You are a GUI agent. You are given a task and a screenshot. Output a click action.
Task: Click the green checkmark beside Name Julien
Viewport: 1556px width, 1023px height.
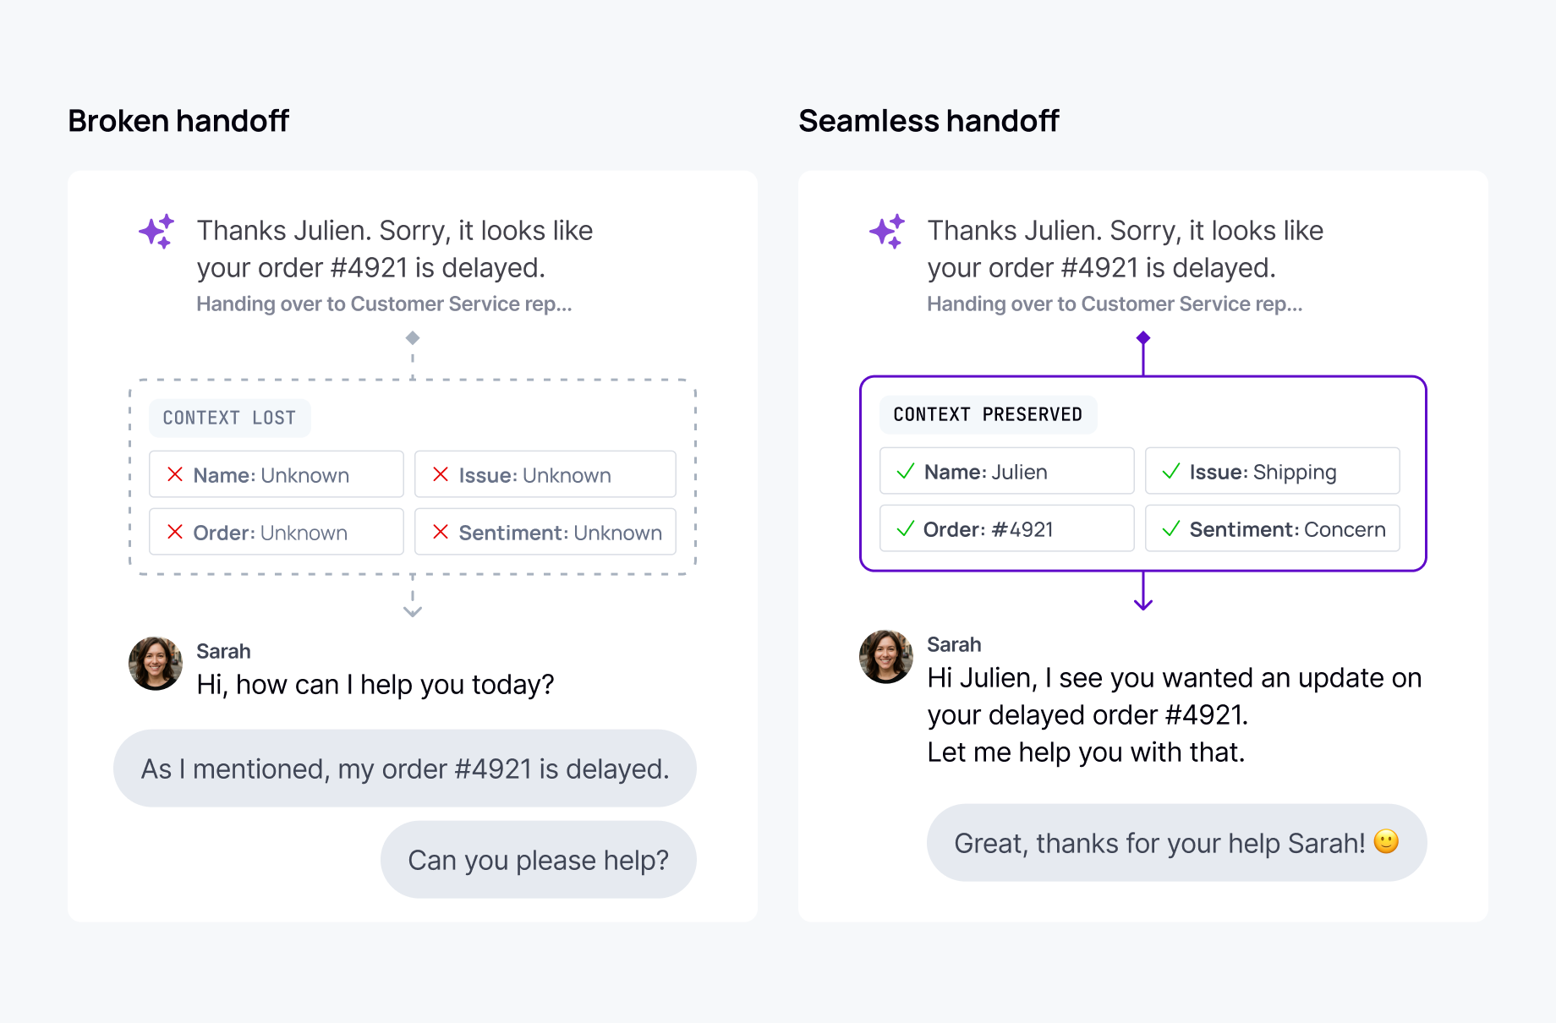coord(905,471)
